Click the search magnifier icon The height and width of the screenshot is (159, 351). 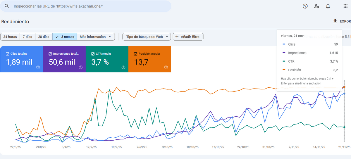7,6
